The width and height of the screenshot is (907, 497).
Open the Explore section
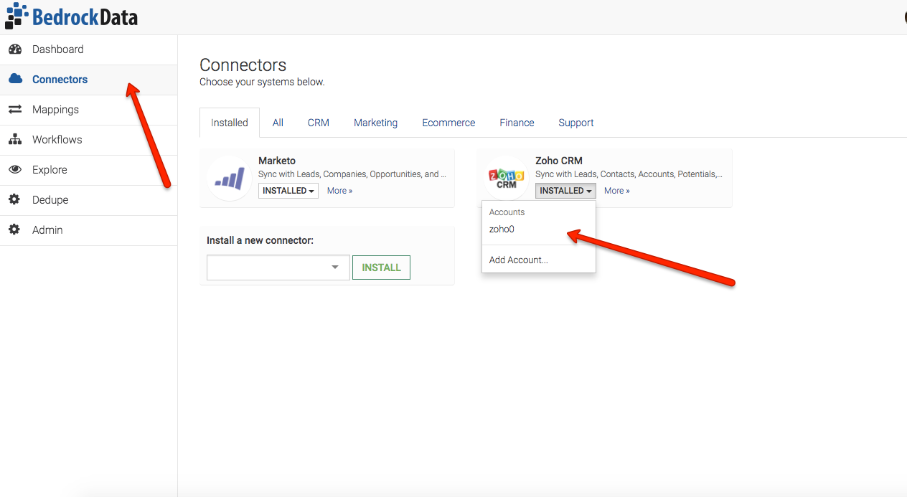(x=88, y=170)
